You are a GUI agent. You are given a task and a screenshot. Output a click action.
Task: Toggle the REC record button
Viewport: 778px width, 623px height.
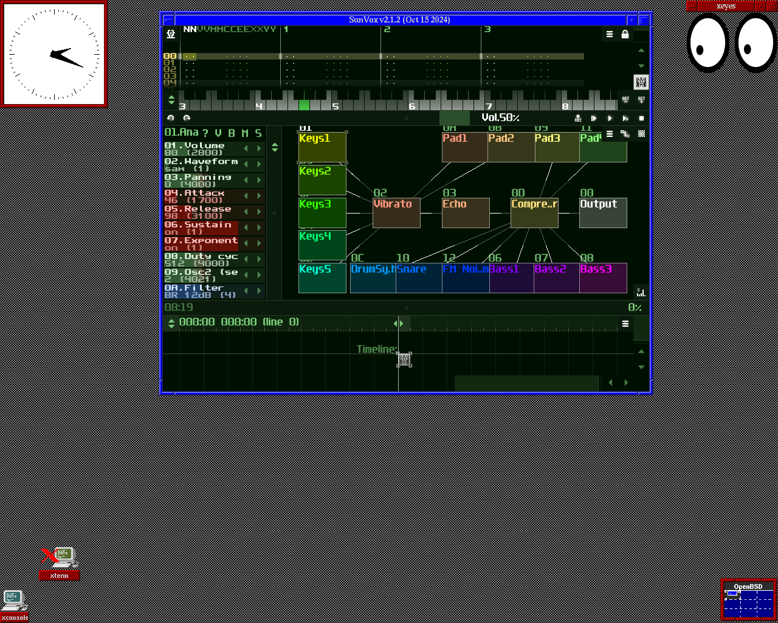pos(578,119)
